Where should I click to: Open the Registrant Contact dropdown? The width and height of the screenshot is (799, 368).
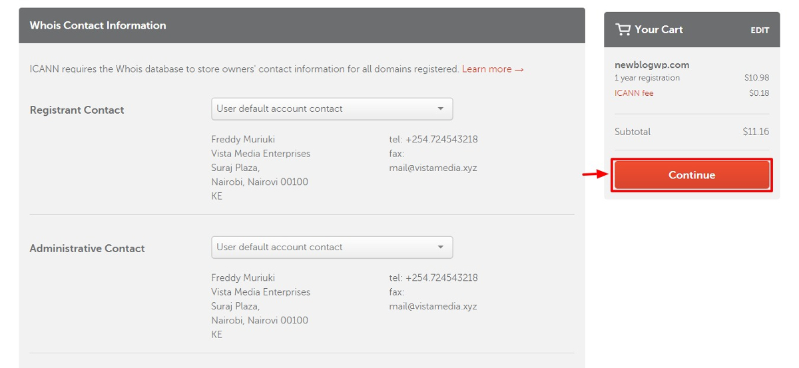coord(332,109)
